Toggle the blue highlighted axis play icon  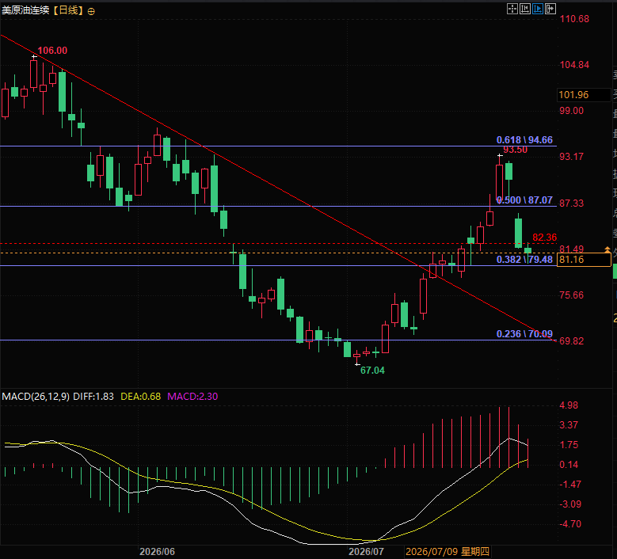538,9
